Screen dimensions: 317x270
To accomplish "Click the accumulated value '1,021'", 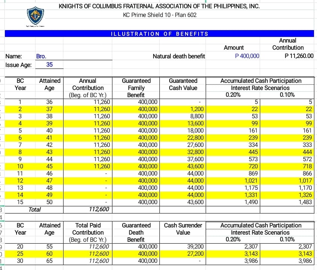I will coord(251,180).
